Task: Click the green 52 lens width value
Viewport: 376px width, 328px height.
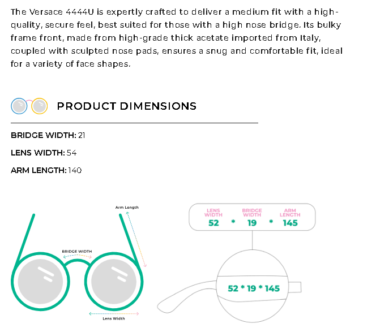Action: click(213, 223)
